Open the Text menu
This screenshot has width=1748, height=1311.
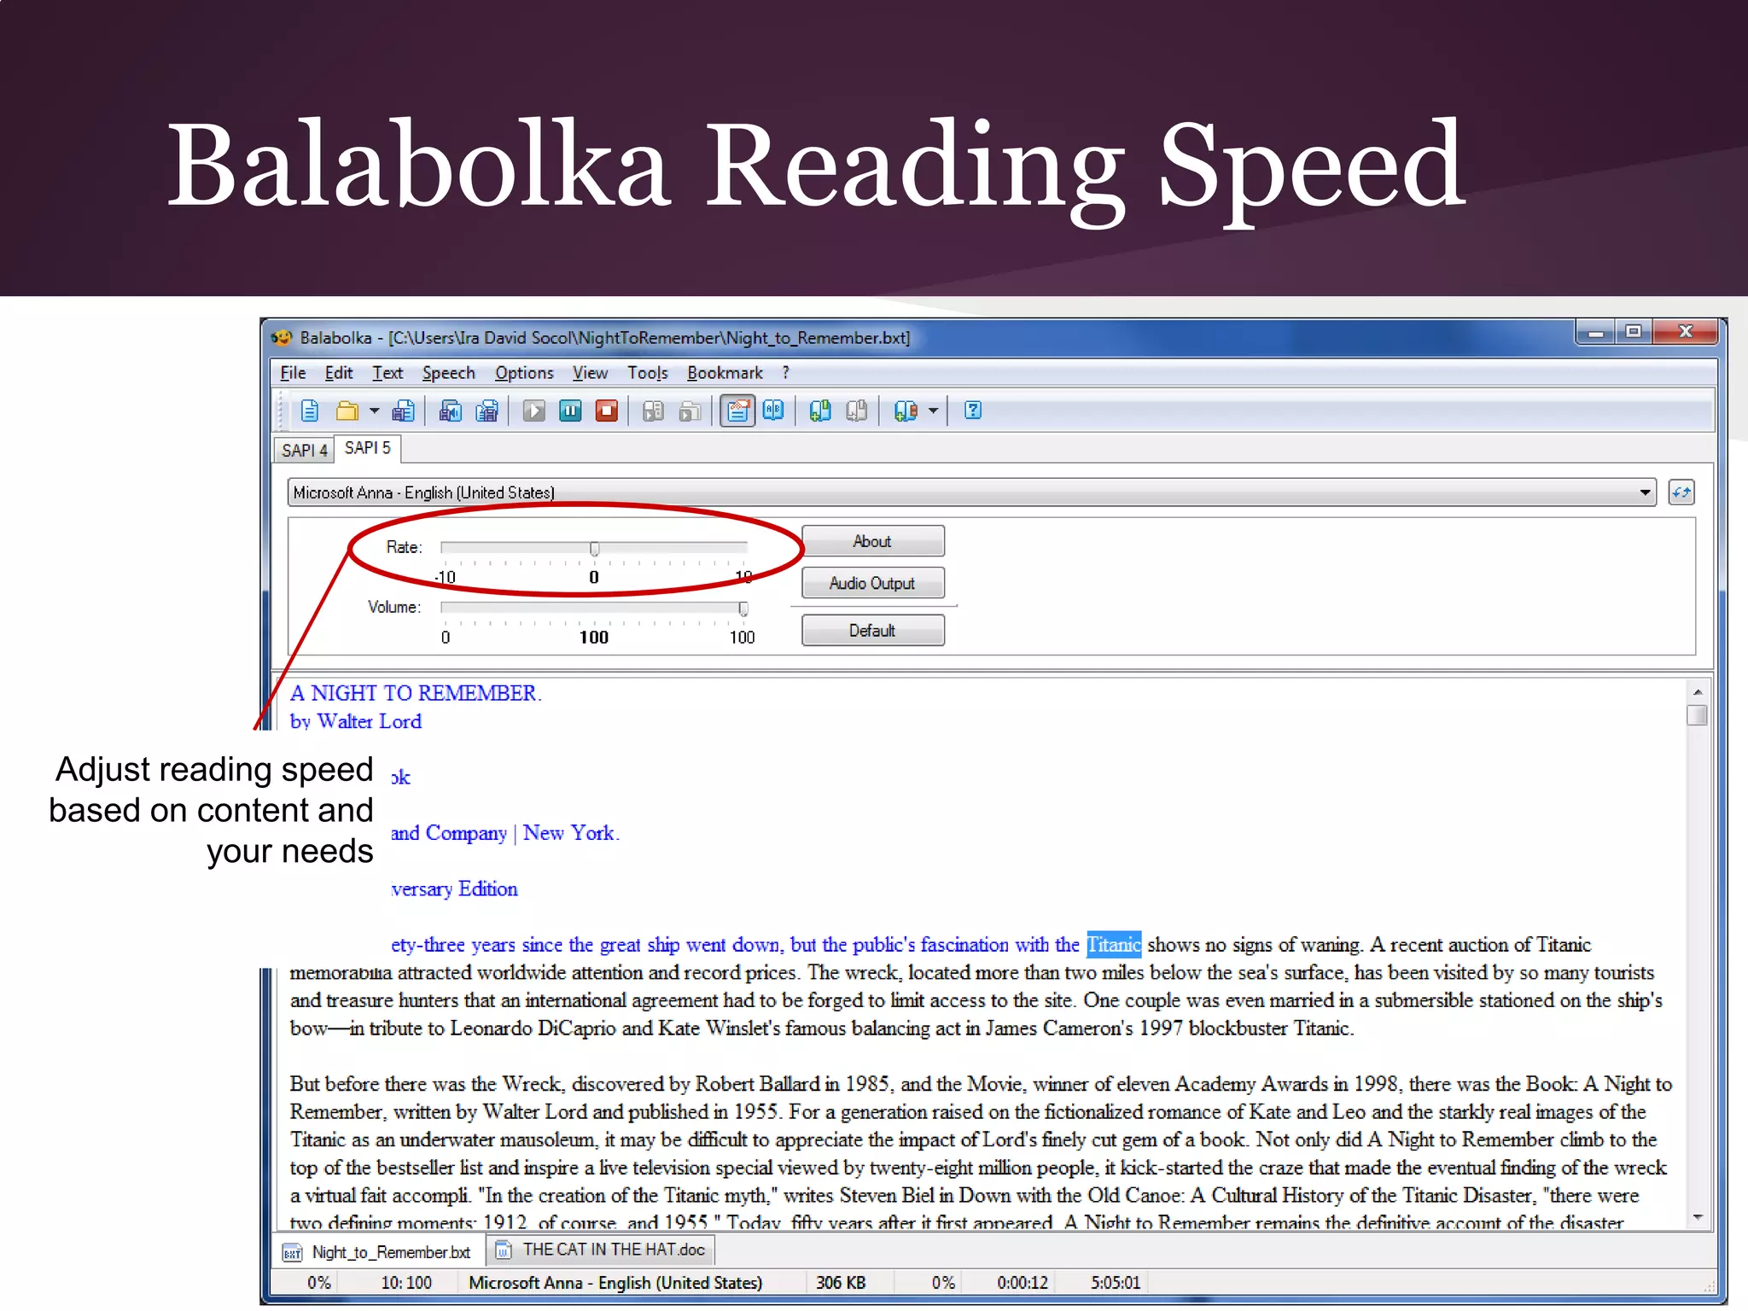pos(387,373)
